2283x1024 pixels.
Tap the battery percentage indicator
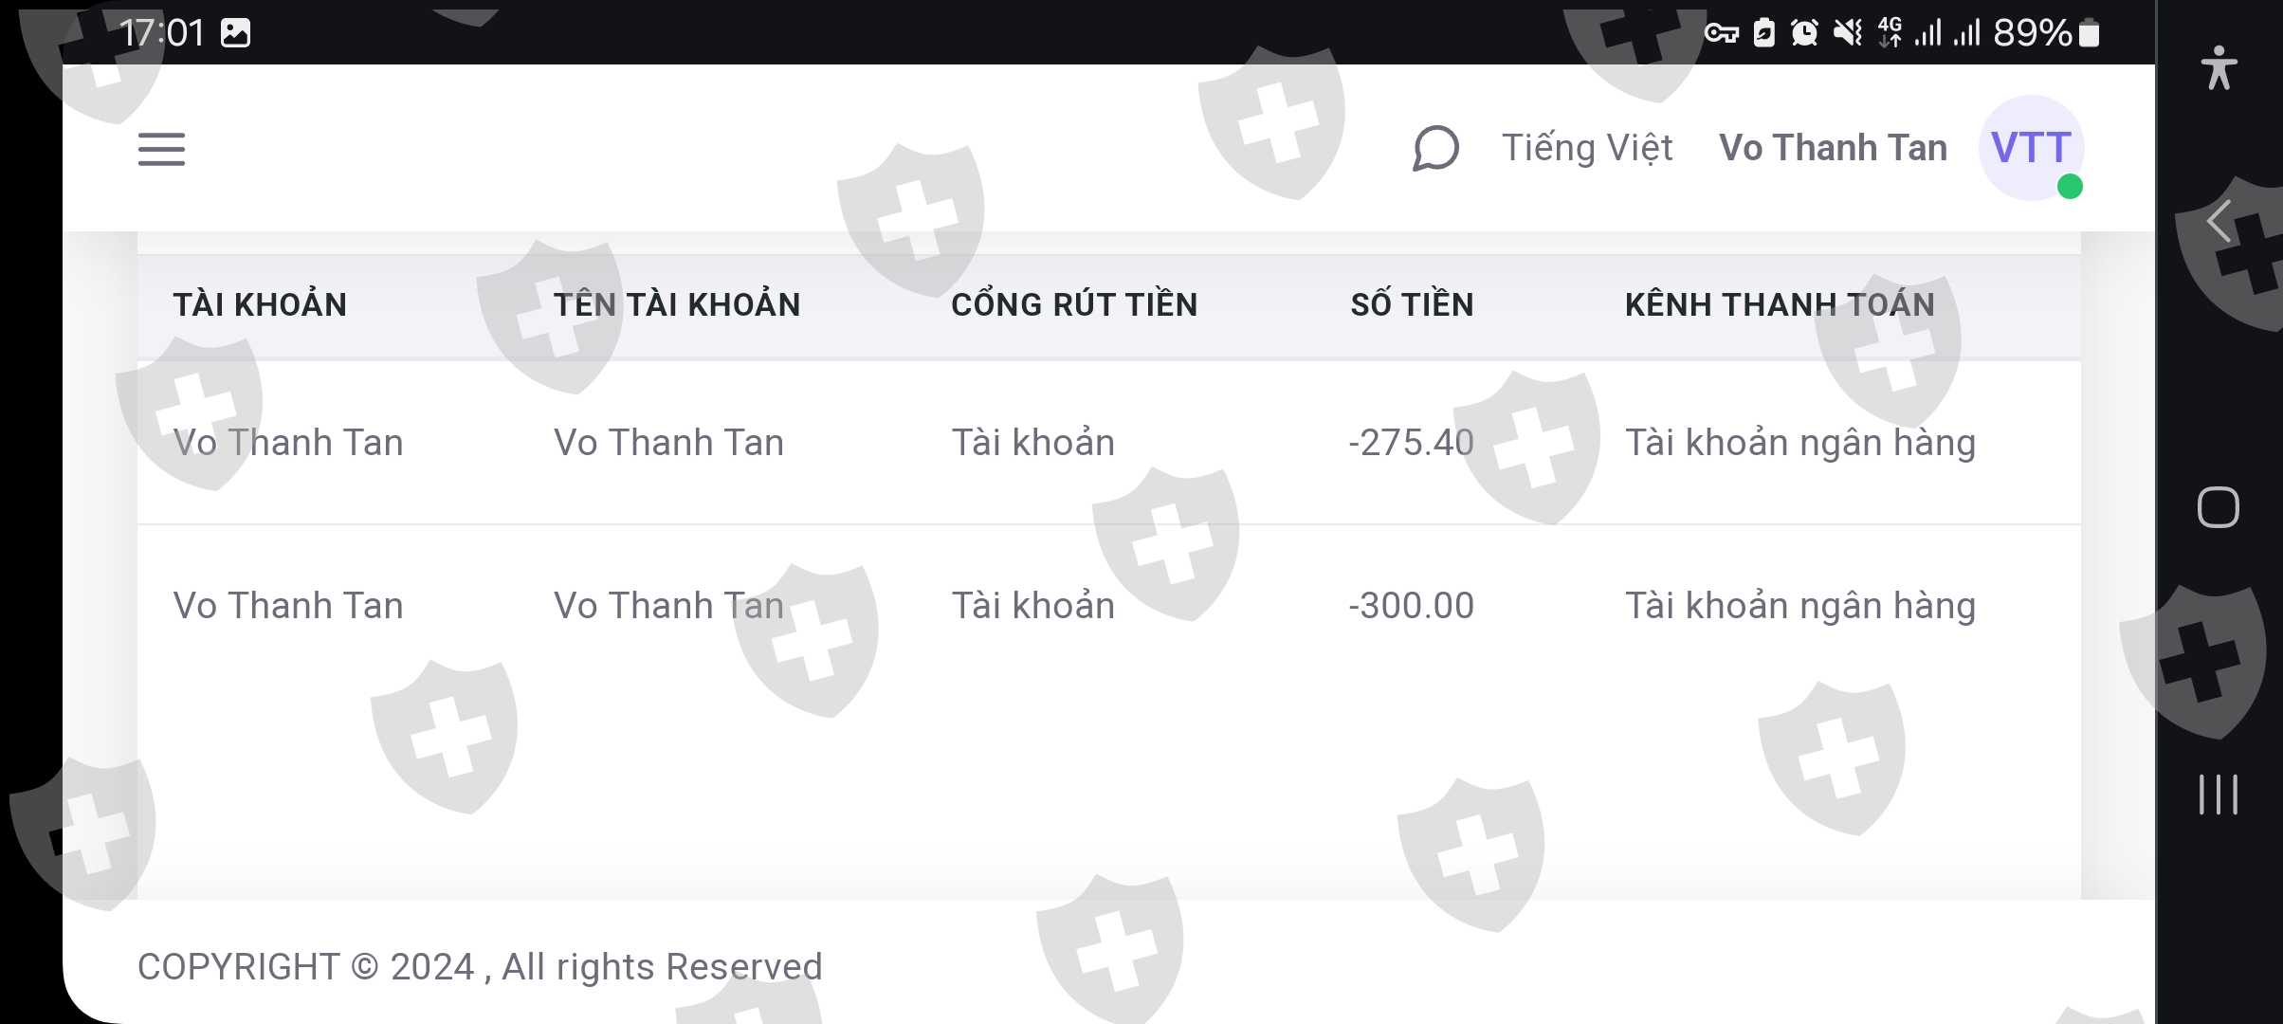click(2032, 33)
